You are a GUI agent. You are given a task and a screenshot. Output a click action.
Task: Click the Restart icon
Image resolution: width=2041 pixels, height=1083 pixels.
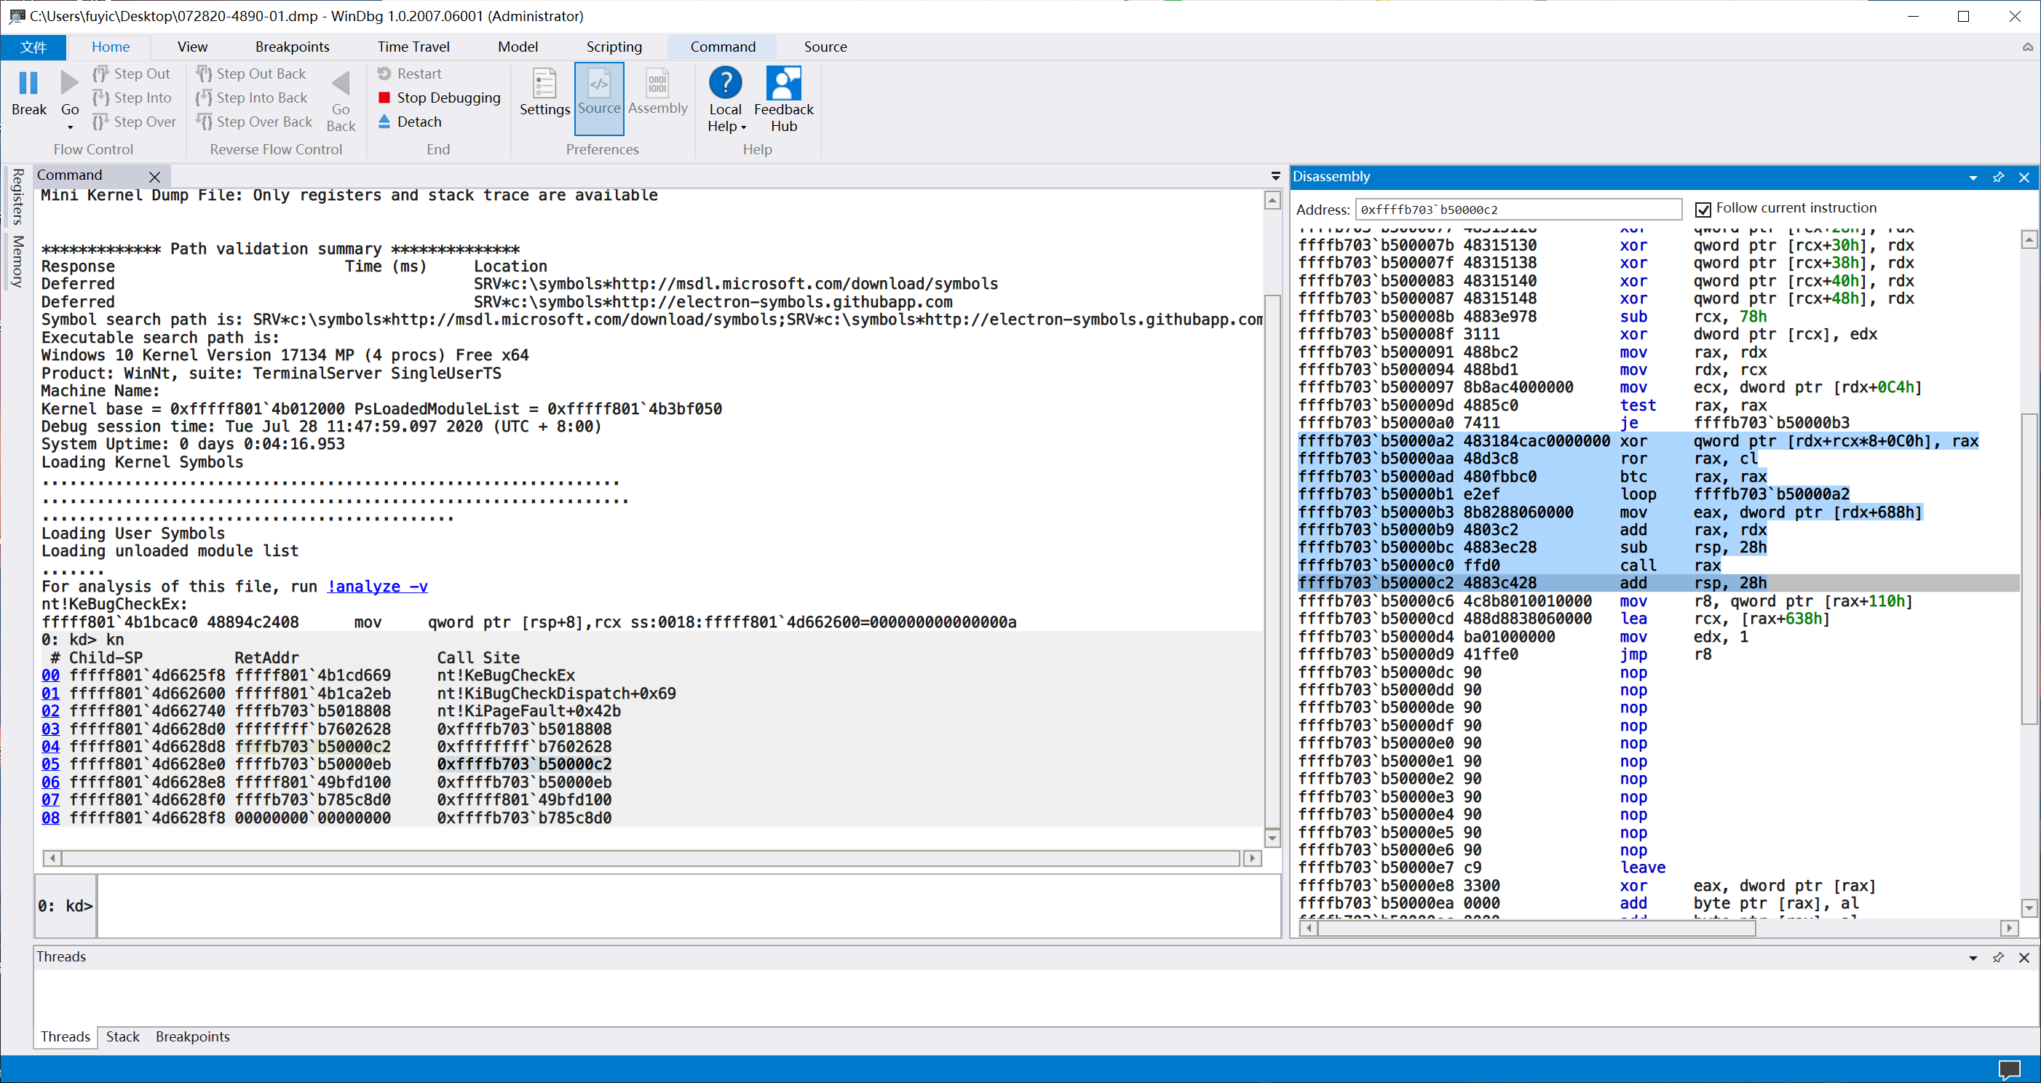384,74
